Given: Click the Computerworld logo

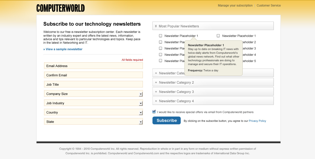Looking at the screenshot, I should coord(60,8).
